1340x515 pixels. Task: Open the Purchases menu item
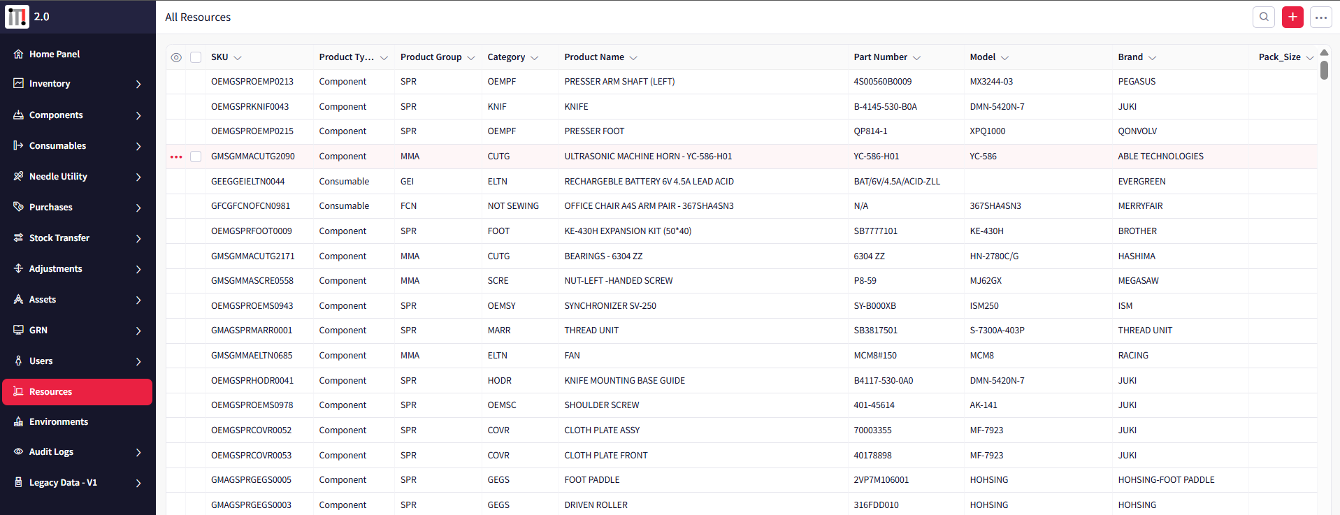coord(50,207)
